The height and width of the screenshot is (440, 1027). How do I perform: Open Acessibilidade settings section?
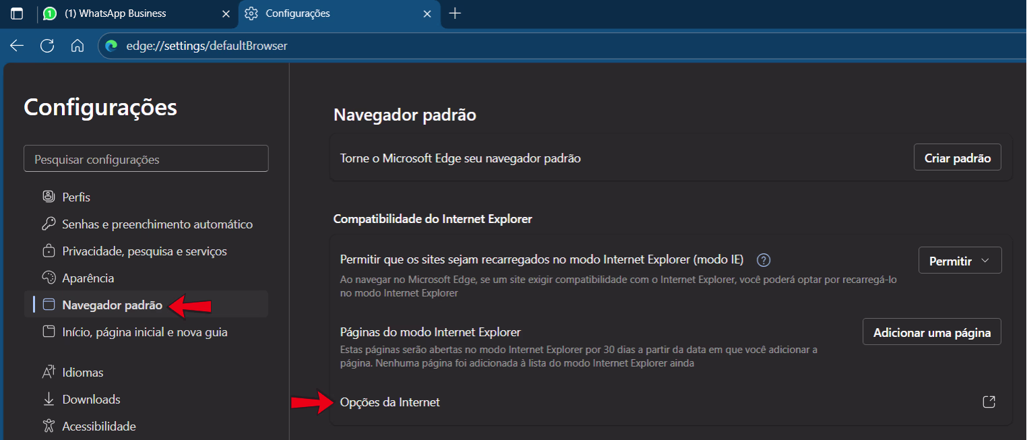[x=146, y=427]
